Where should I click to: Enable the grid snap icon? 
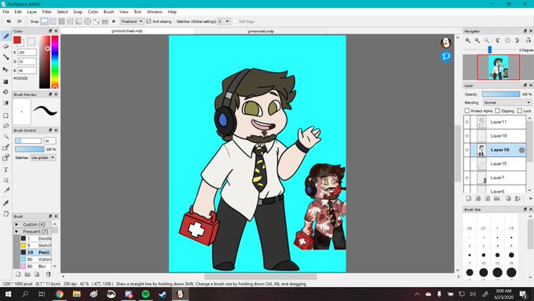pyautogui.click(x=61, y=21)
